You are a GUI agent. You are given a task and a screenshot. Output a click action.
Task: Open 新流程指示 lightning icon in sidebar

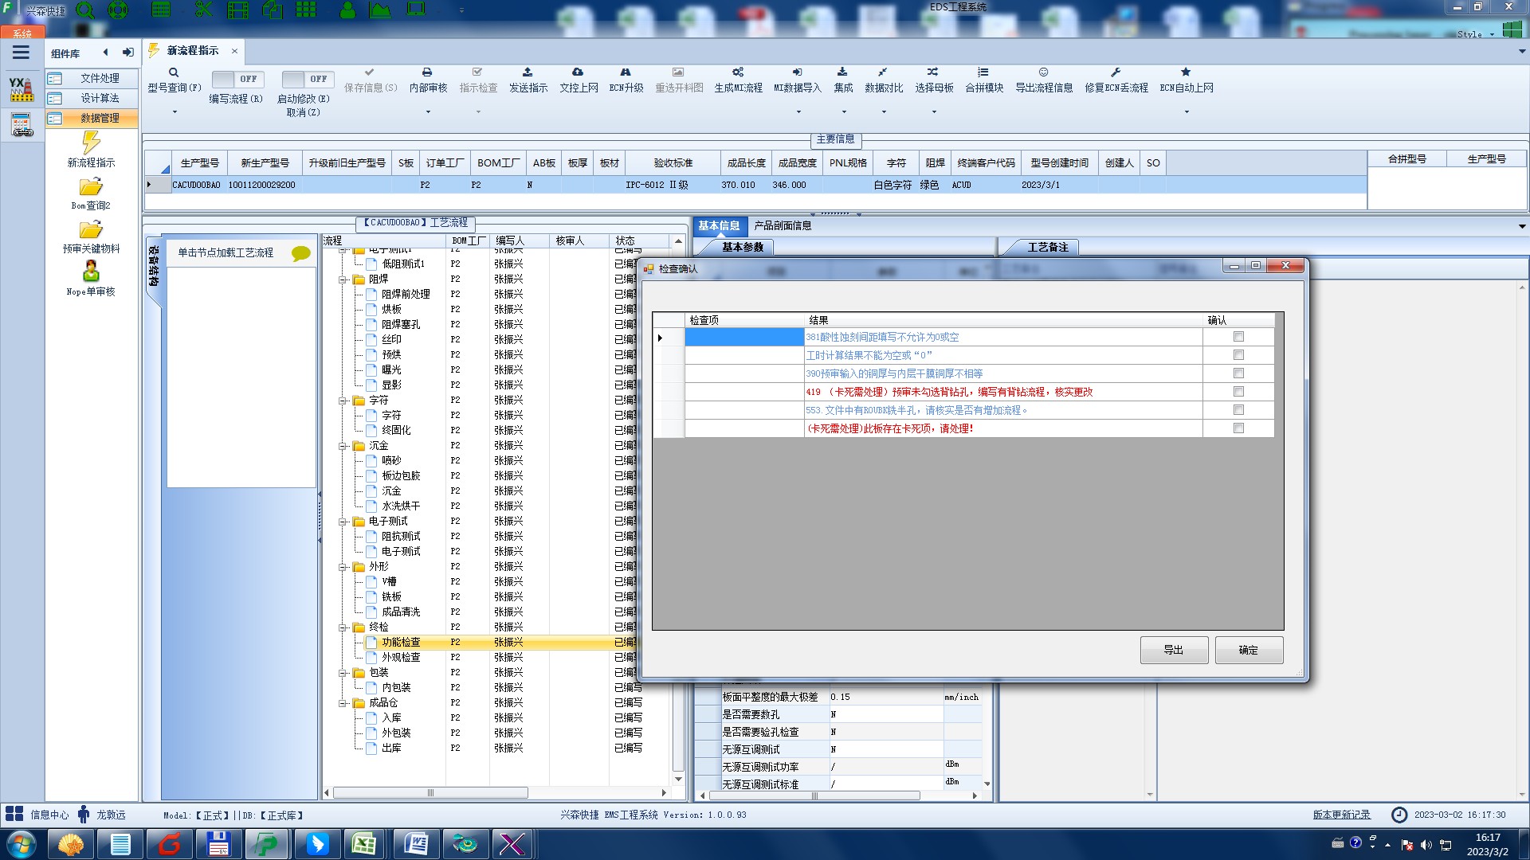91,143
